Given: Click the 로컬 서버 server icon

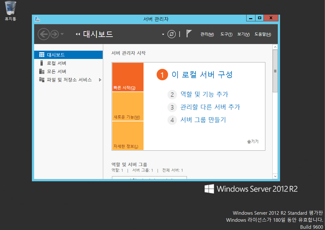Looking at the screenshot, I should [x=41, y=63].
